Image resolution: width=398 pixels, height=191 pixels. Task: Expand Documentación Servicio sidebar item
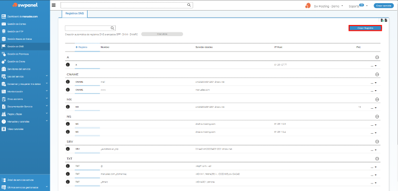(x=47, y=106)
